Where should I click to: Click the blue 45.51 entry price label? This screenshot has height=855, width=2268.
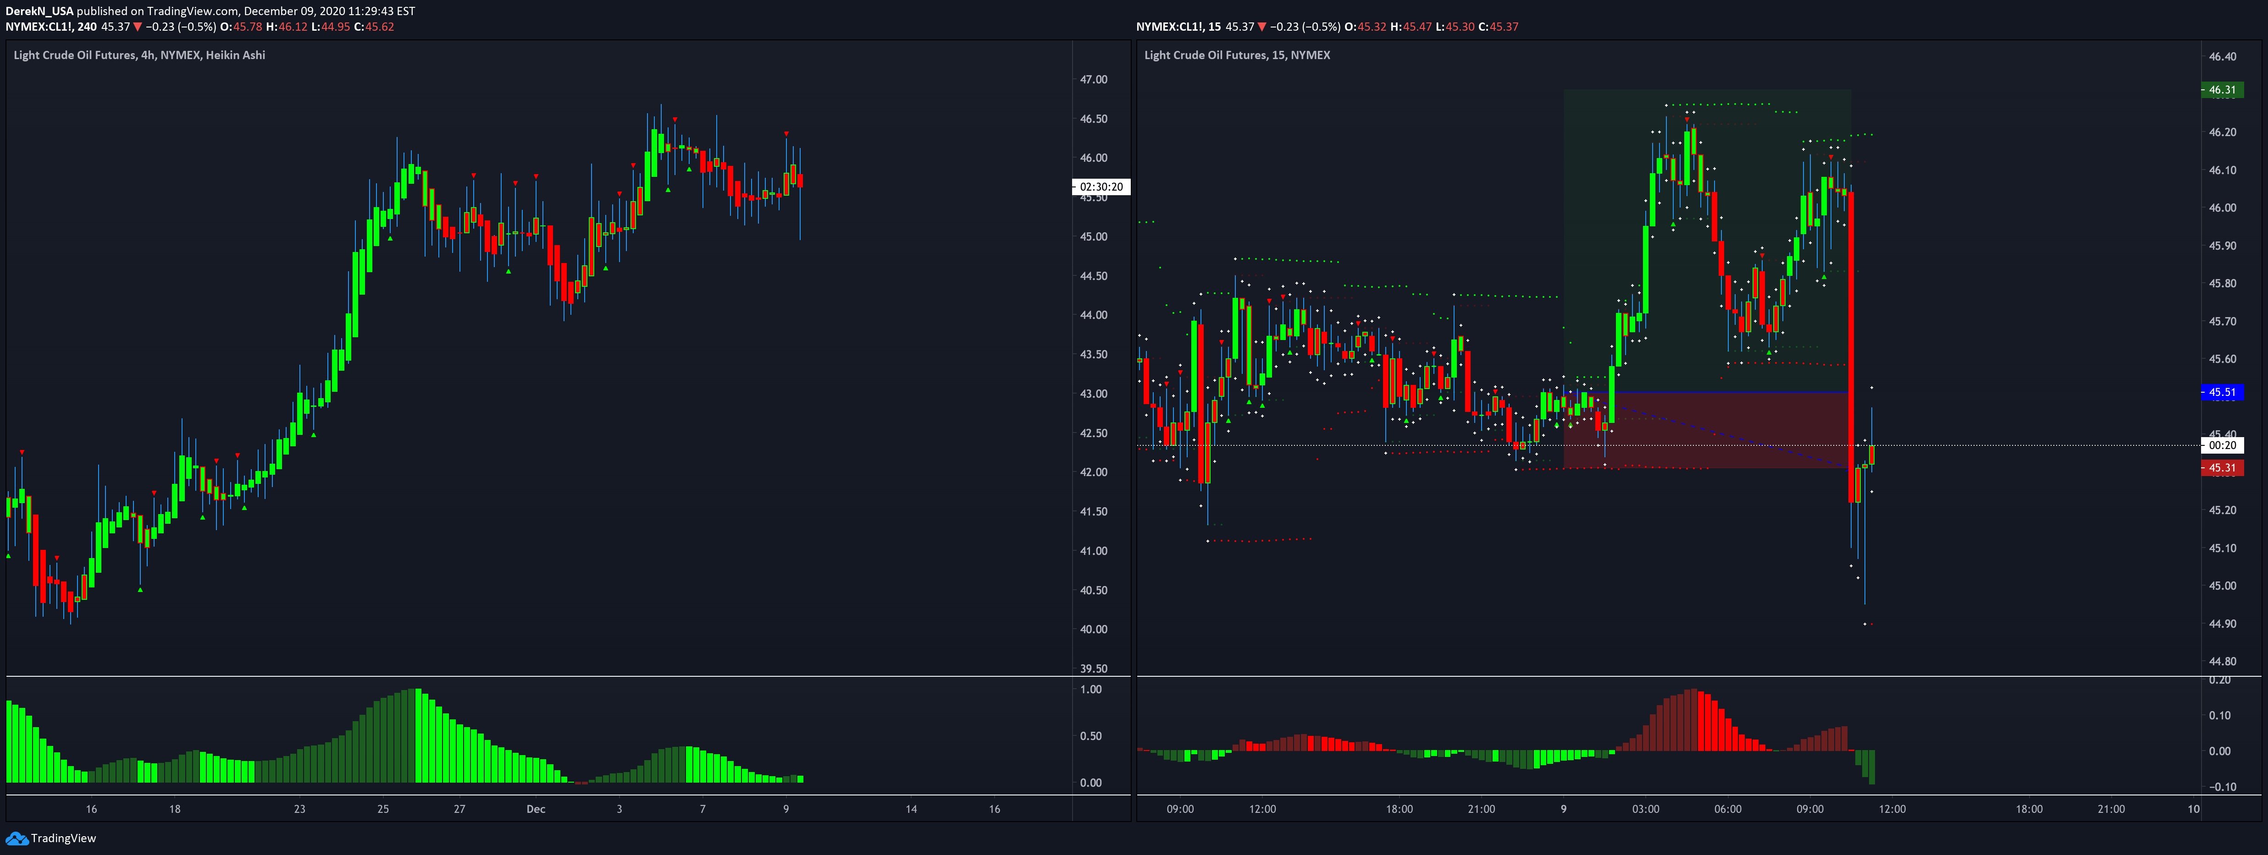point(2221,392)
